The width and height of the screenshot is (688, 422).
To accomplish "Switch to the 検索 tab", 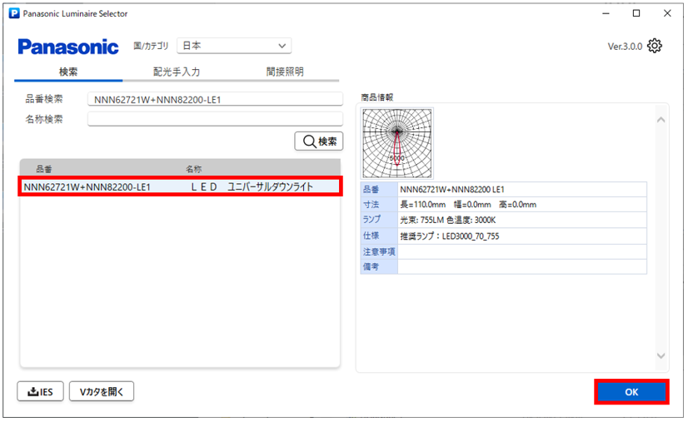I will click(x=68, y=72).
